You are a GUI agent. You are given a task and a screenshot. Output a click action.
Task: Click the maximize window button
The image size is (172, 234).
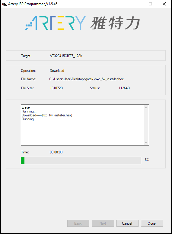150,4
